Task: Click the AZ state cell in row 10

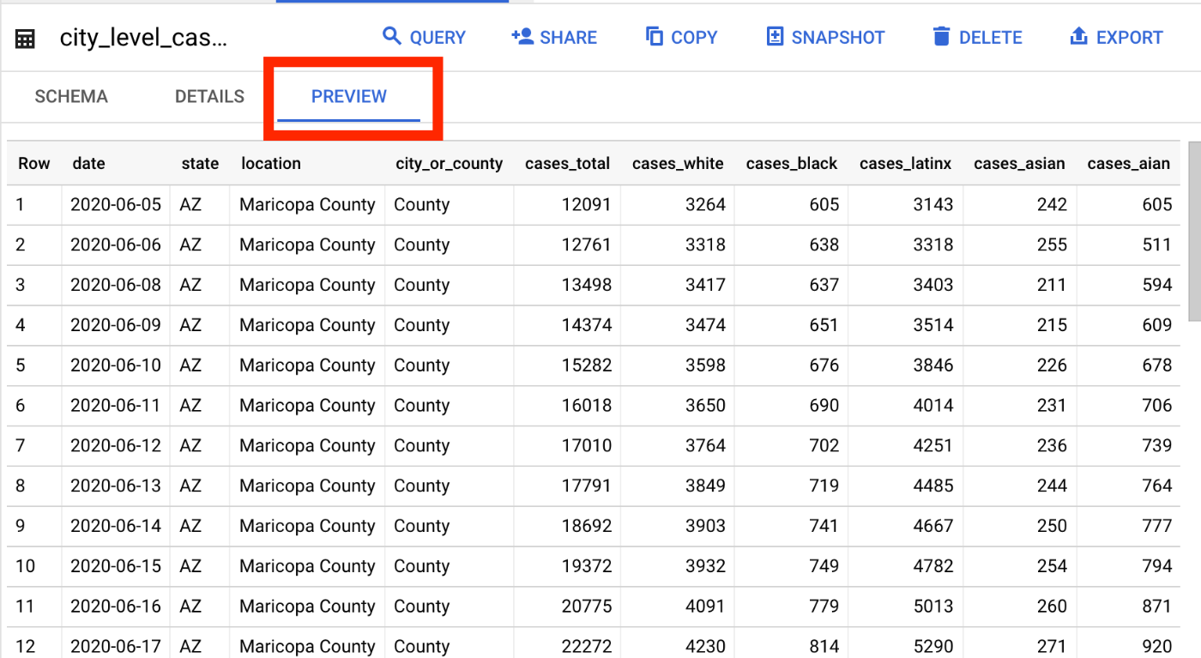Action: point(190,566)
